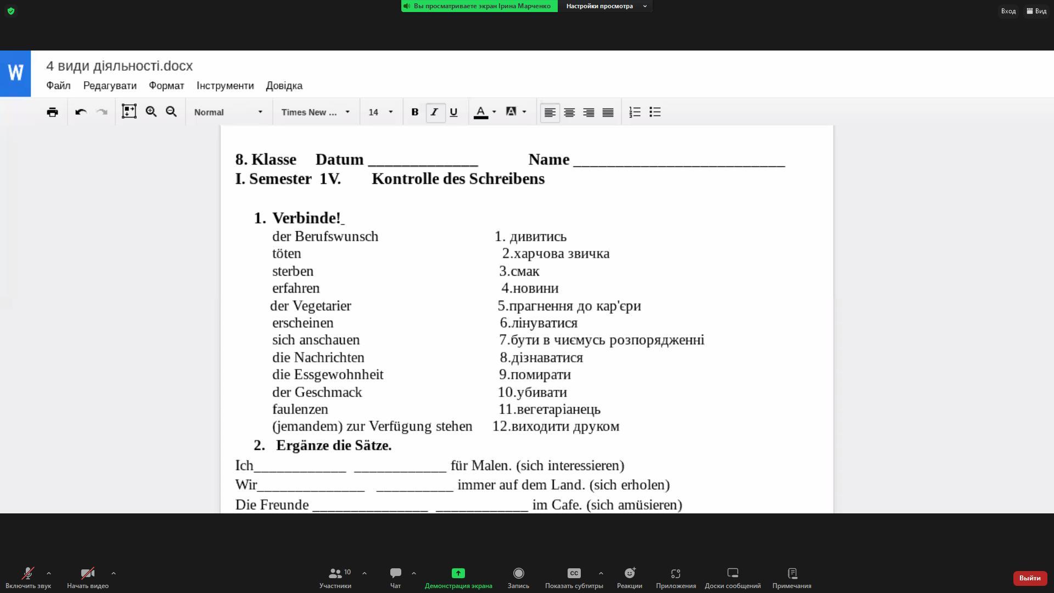The height and width of the screenshot is (593, 1054).
Task: Start video with Начать видео button
Action: click(88, 579)
